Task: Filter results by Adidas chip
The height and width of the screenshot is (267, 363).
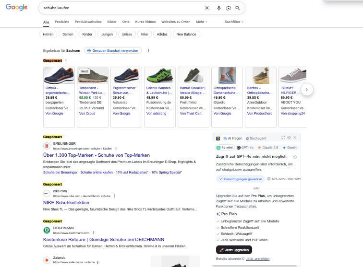Action: 162,34
